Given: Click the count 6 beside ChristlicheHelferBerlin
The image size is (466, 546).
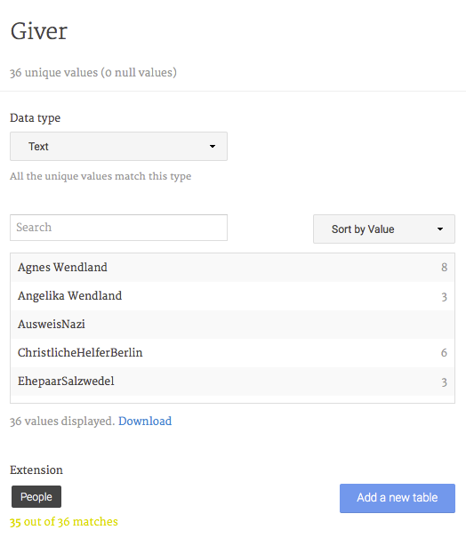Looking at the screenshot, I should [x=444, y=353].
